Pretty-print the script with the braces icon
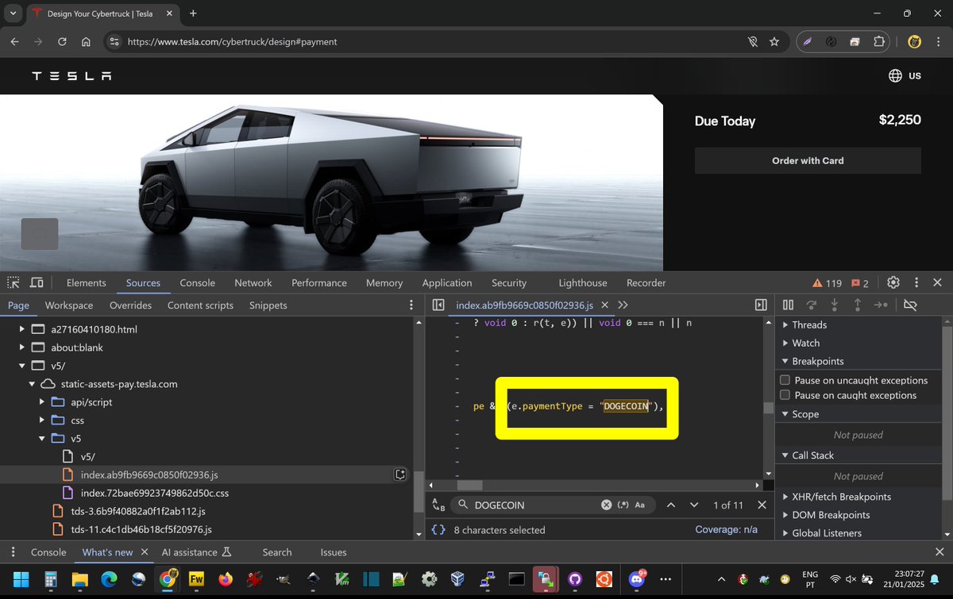The width and height of the screenshot is (953, 599). [x=438, y=529]
